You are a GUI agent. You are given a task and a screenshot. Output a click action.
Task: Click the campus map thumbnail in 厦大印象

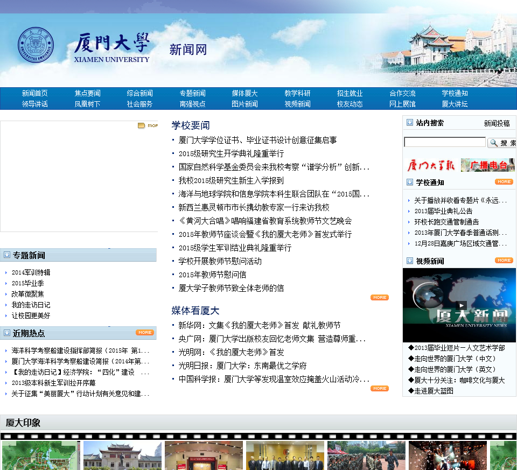click(x=41, y=455)
